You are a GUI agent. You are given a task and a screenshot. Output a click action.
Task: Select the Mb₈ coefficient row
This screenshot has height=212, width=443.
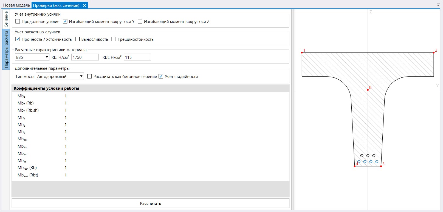coord(151,125)
